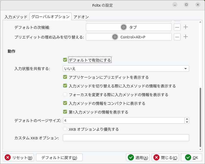Image resolution: width=205 pixels, height=164 pixels.
Task: Click the デフォルトに戻す button
Action: [59, 158]
